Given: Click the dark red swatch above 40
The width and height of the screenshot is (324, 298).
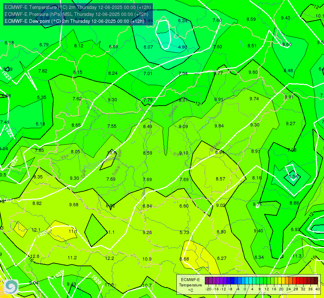Looking at the screenshot, I should point(316,281).
